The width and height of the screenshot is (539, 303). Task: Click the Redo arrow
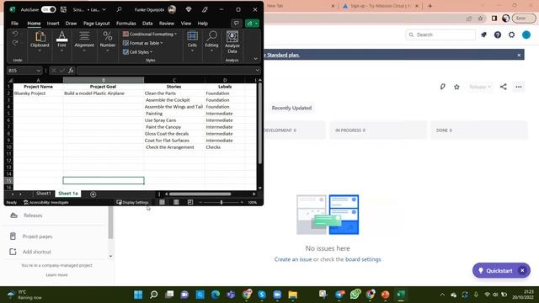click(15, 43)
